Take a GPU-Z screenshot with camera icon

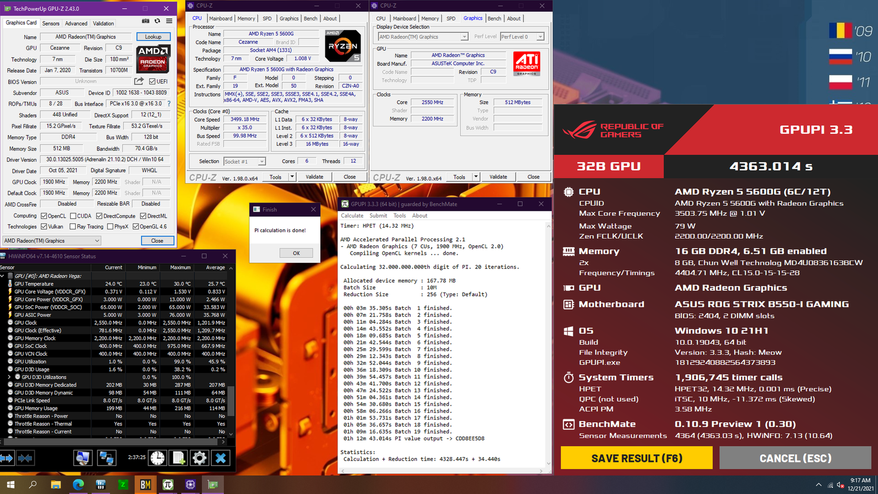pyautogui.click(x=145, y=21)
